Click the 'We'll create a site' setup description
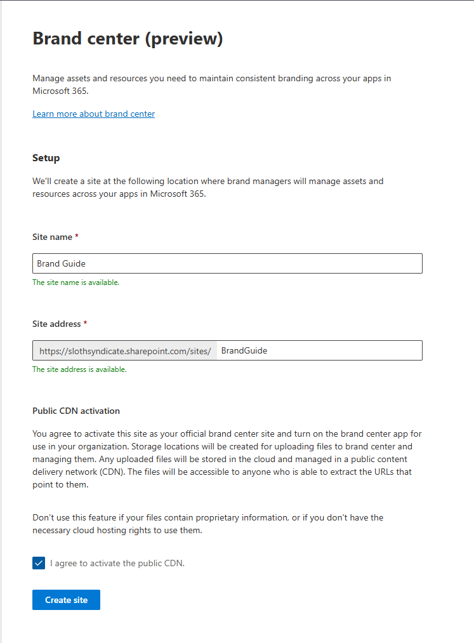Viewport: 474px width, 643px height. coord(208,187)
